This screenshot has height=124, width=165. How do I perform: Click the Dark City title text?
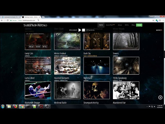[87, 53]
